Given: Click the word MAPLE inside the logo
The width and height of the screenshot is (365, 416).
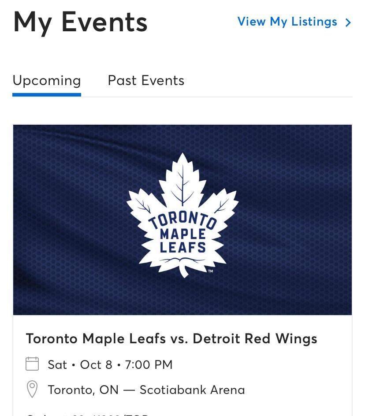Looking at the screenshot, I should 182,234.
